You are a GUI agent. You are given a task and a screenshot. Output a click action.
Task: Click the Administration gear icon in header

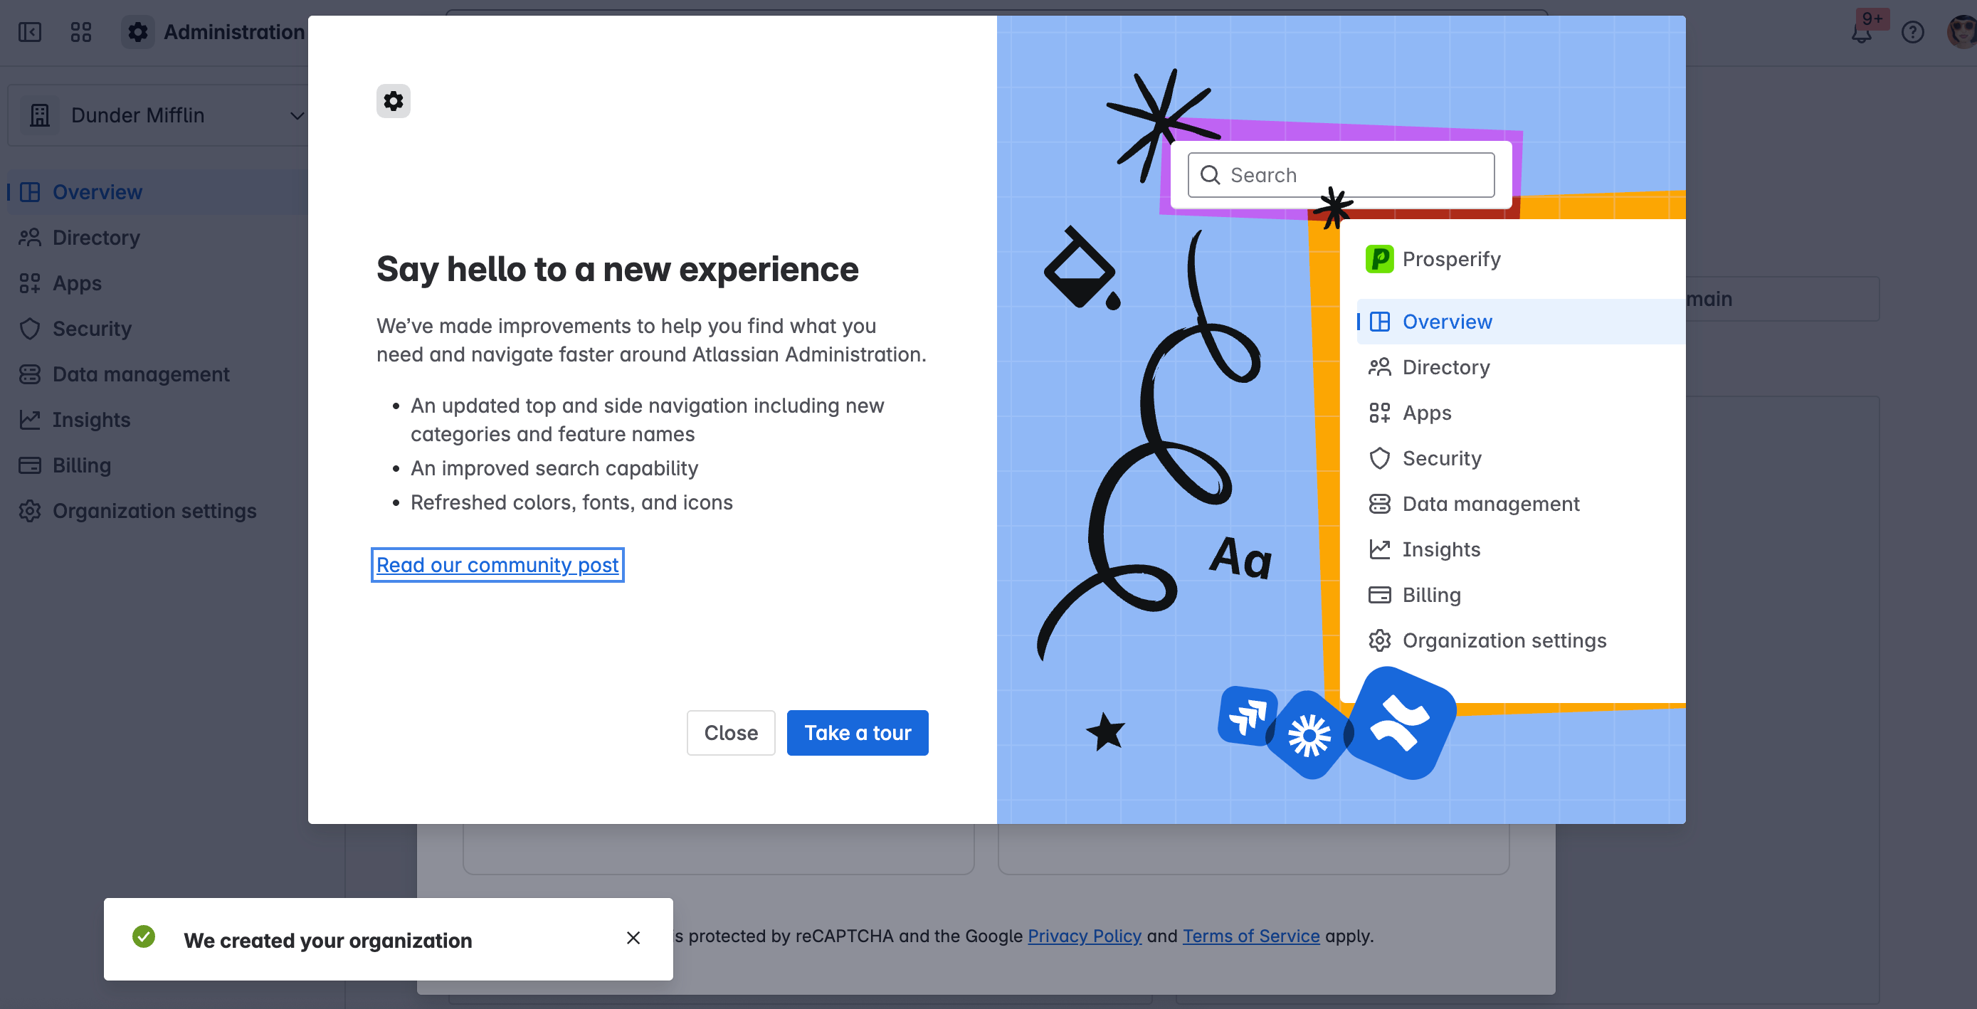click(137, 32)
